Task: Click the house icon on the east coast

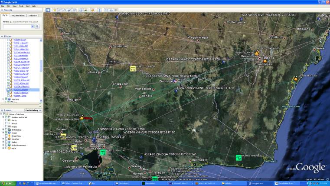Action: [296, 79]
